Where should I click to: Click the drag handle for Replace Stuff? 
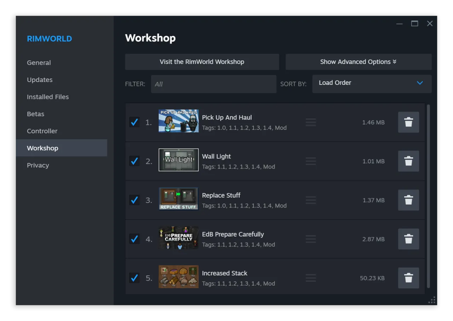click(x=310, y=200)
